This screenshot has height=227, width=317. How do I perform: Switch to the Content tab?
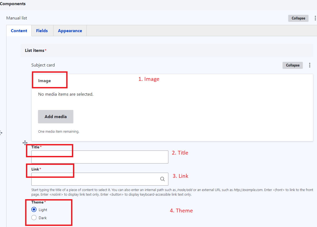[19, 31]
